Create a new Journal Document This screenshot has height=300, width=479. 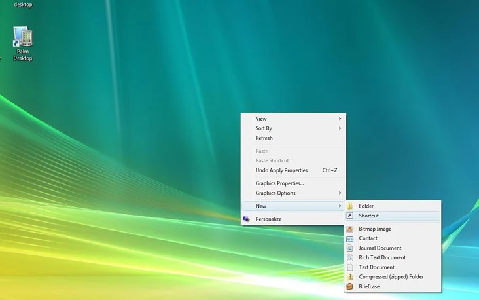point(393,248)
